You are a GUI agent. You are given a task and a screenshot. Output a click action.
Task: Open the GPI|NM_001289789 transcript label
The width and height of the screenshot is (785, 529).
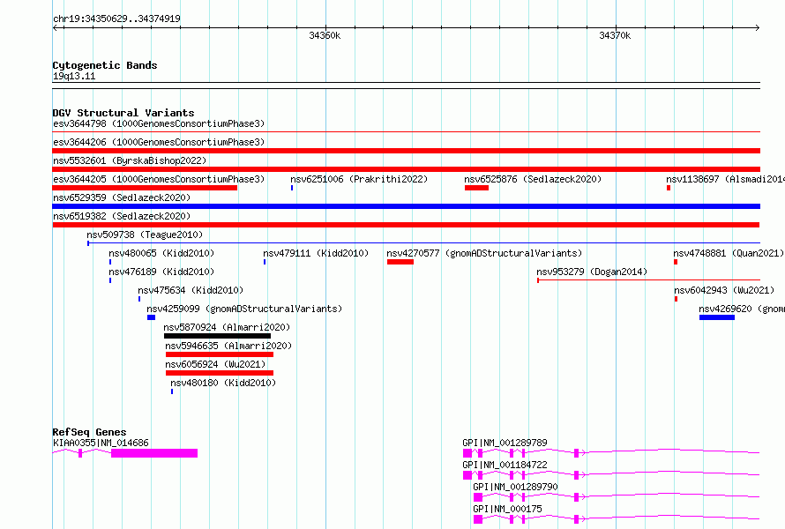click(x=505, y=443)
